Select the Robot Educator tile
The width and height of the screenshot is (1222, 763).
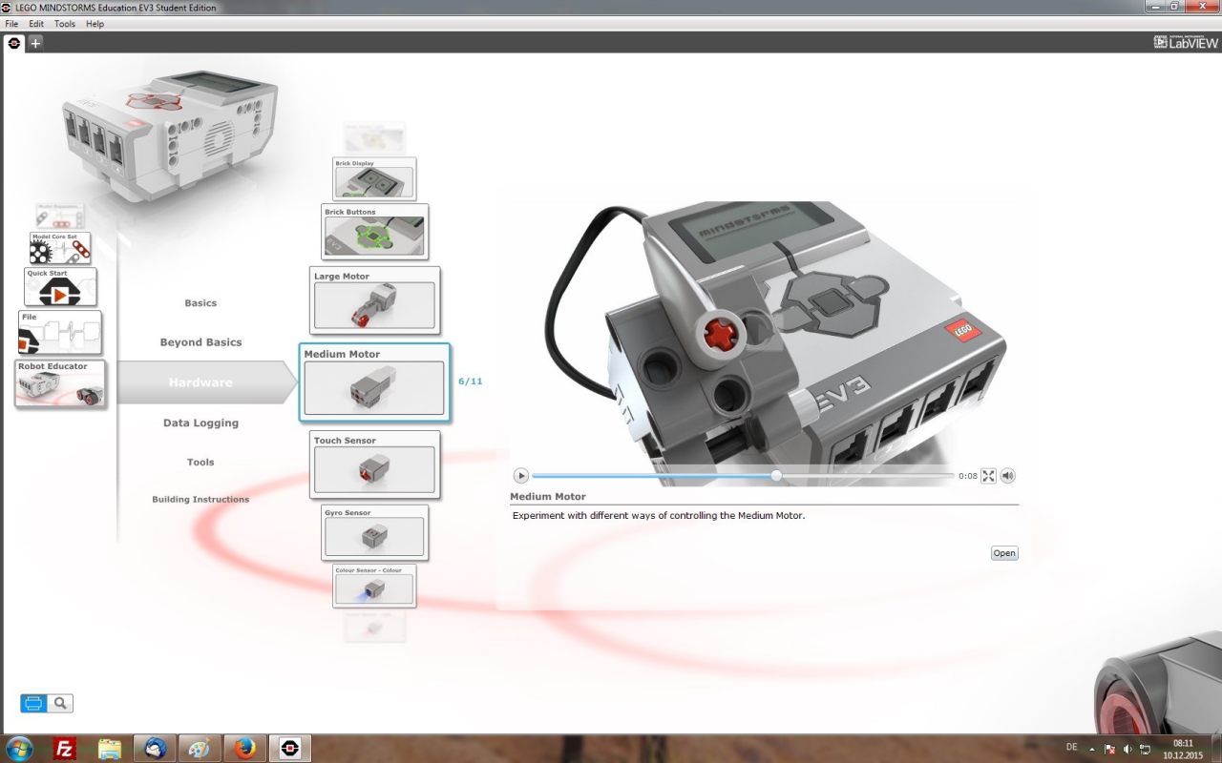coord(60,383)
